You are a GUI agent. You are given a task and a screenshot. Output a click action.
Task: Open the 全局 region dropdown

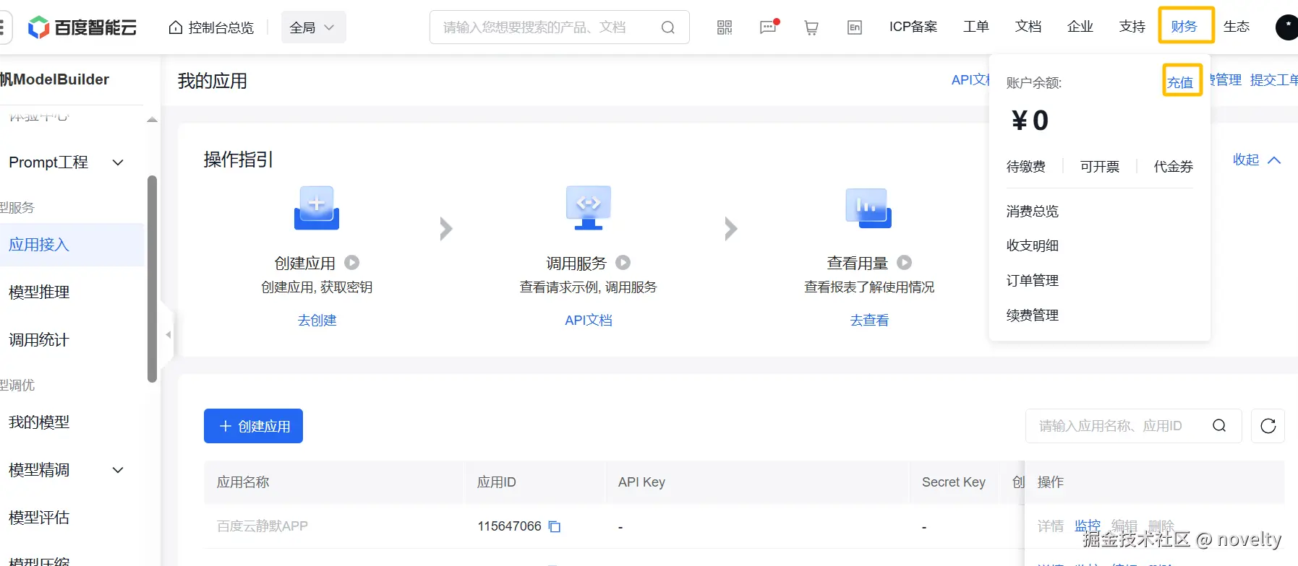click(313, 27)
